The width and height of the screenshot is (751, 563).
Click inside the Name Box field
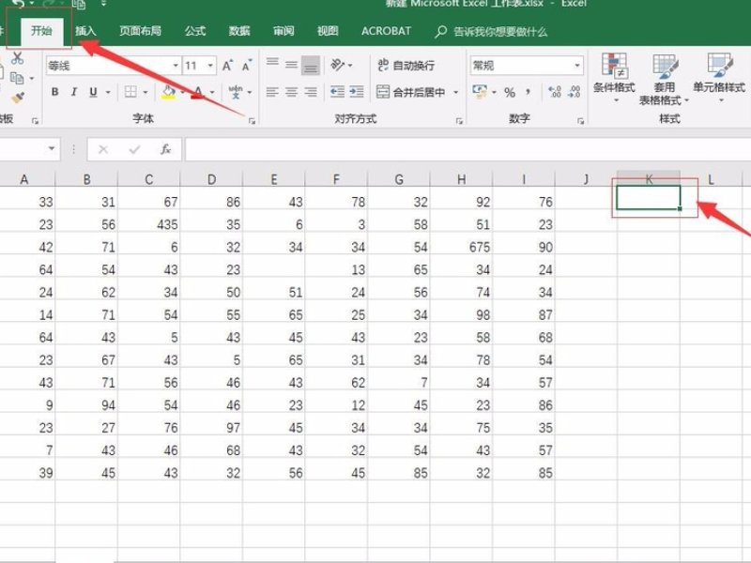[x=23, y=148]
